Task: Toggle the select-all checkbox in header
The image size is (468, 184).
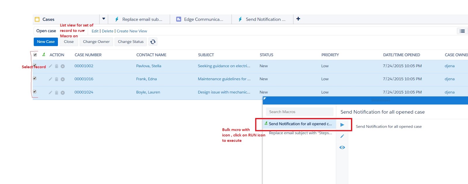Action: pyautogui.click(x=35, y=55)
